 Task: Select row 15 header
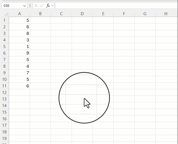point(5,112)
